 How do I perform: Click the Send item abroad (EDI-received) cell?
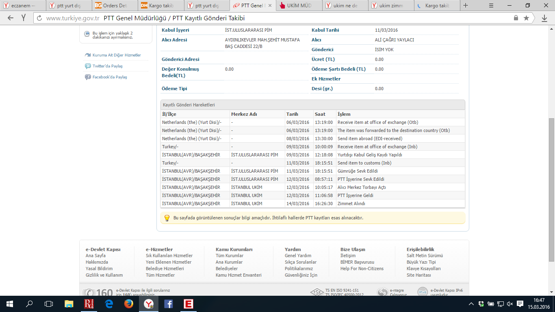click(x=401, y=139)
